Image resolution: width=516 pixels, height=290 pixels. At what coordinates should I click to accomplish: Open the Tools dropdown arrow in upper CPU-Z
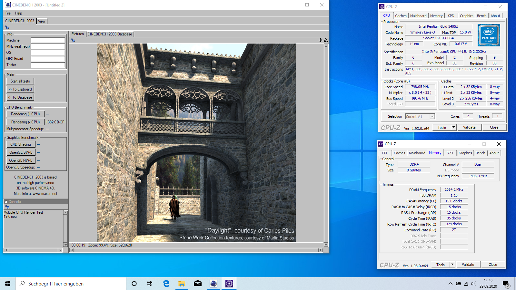click(453, 127)
